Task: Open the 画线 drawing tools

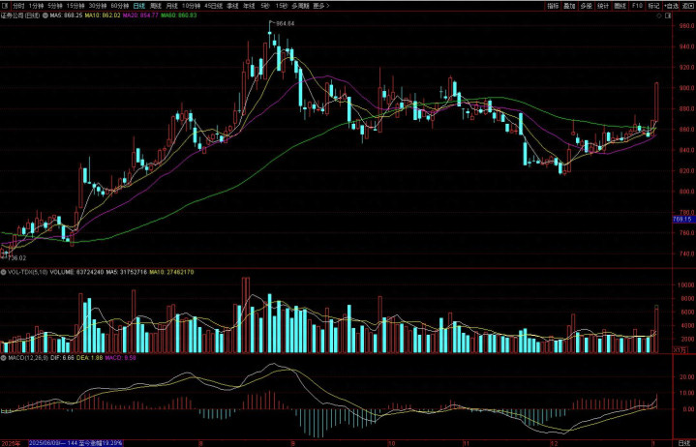Action: [x=620, y=6]
